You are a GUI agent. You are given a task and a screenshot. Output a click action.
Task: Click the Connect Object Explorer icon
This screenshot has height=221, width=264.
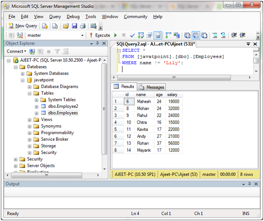click(32, 51)
